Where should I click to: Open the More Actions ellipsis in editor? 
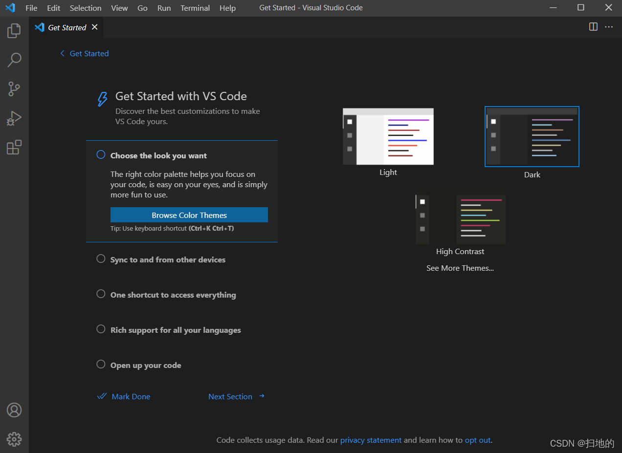click(x=609, y=27)
